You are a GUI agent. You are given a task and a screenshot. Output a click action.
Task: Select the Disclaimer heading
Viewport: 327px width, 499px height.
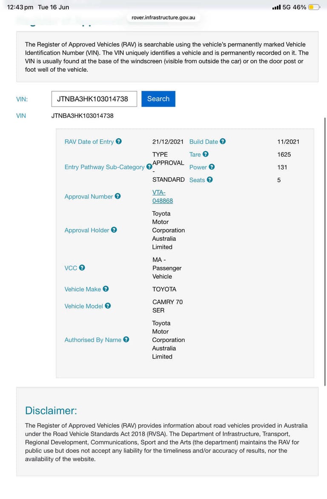(x=51, y=411)
